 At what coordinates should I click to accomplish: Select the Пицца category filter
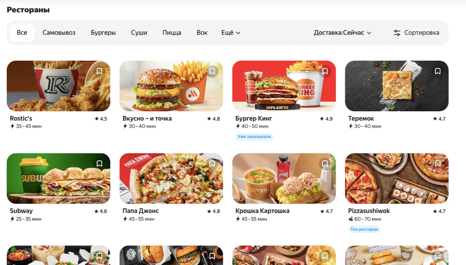tap(172, 33)
